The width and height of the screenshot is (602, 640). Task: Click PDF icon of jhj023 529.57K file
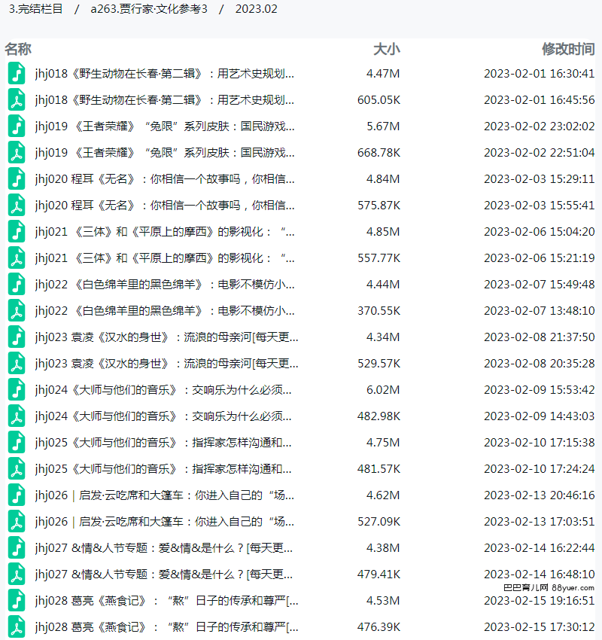17,363
